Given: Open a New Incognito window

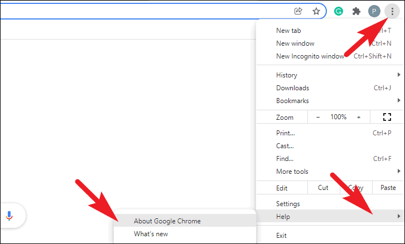Looking at the screenshot, I should pyautogui.click(x=330, y=56).
